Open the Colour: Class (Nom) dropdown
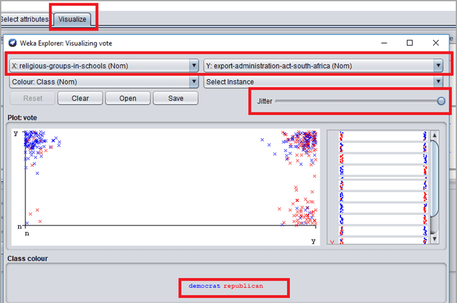This screenshot has height=303, width=457. click(x=104, y=82)
